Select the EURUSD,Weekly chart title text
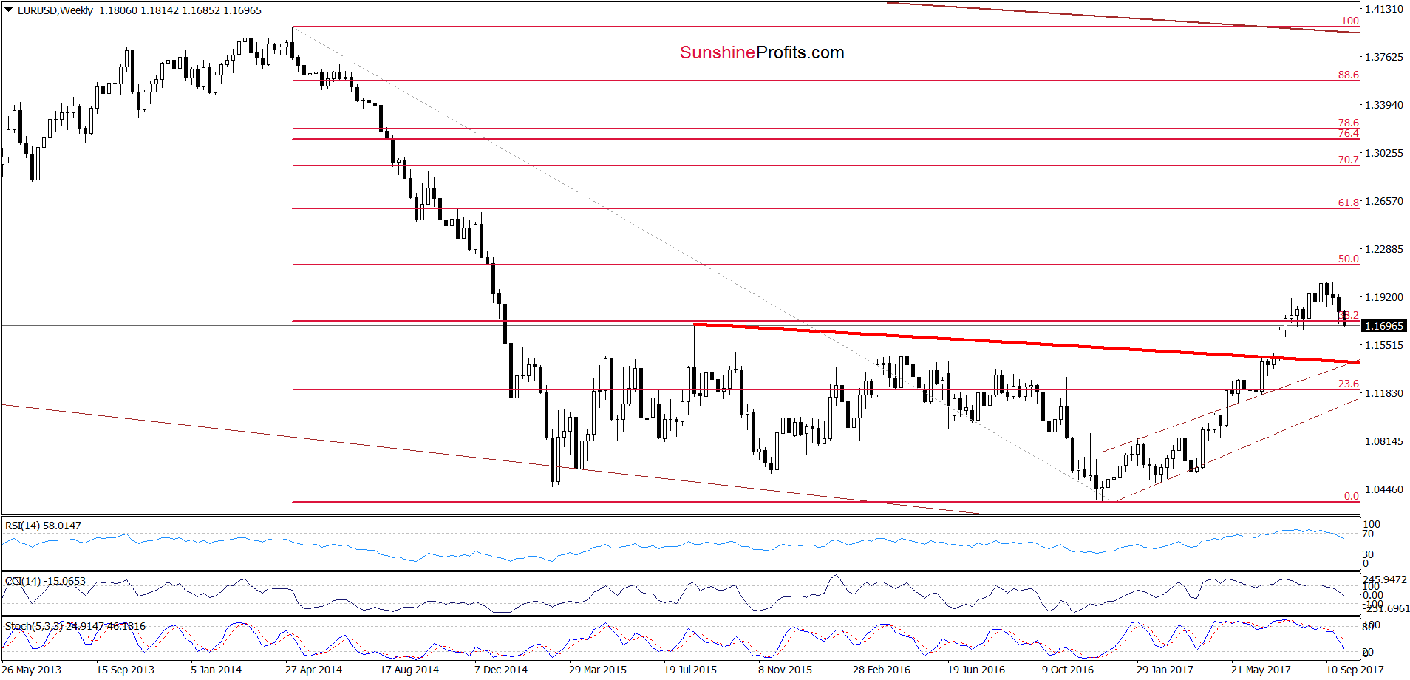 point(55,10)
